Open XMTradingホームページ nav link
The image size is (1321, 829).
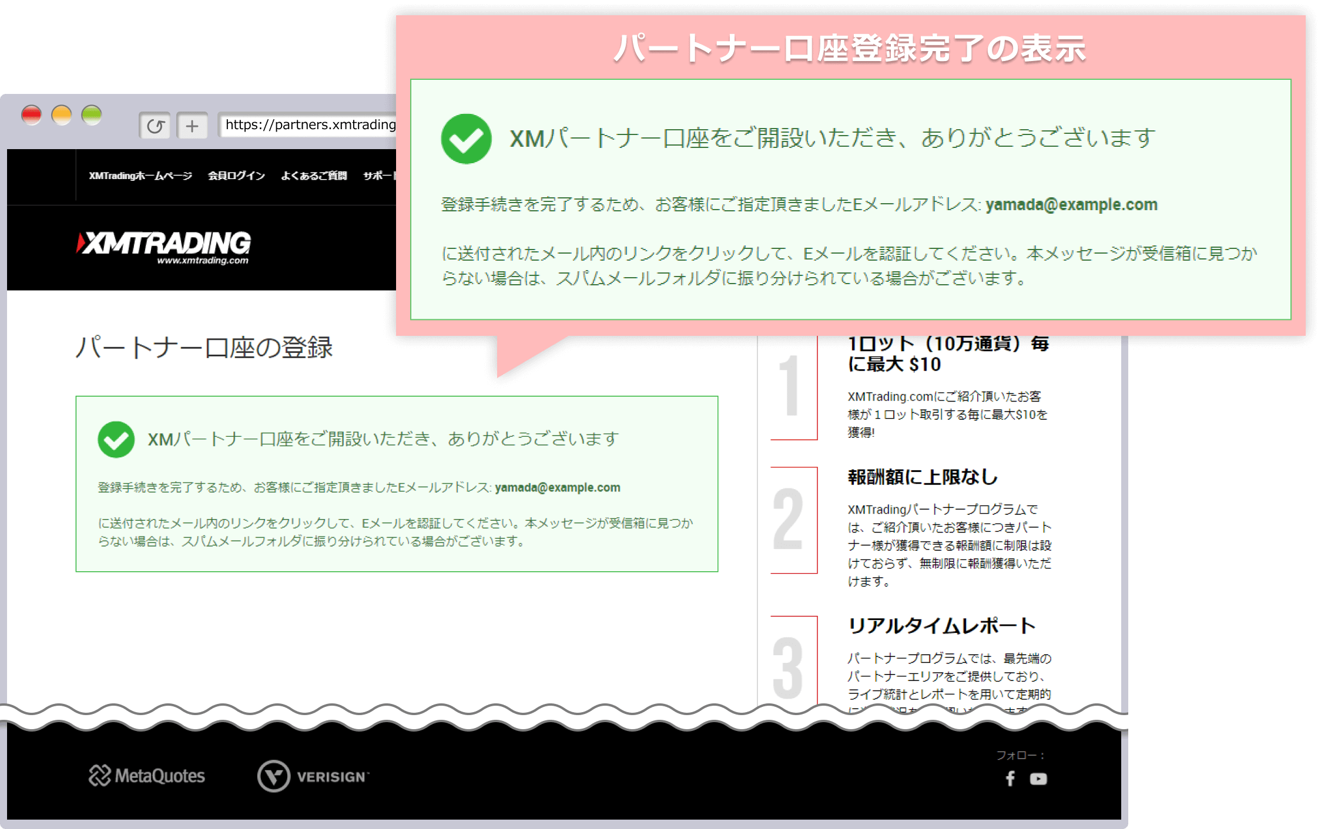point(140,176)
